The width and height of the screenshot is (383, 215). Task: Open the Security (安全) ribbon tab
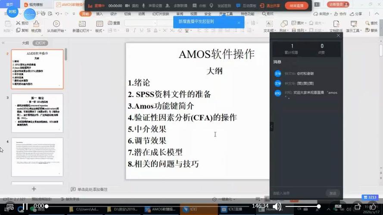click(x=207, y=14)
